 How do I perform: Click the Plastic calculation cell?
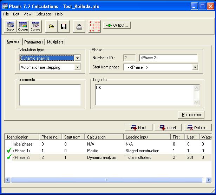[x=93, y=151]
